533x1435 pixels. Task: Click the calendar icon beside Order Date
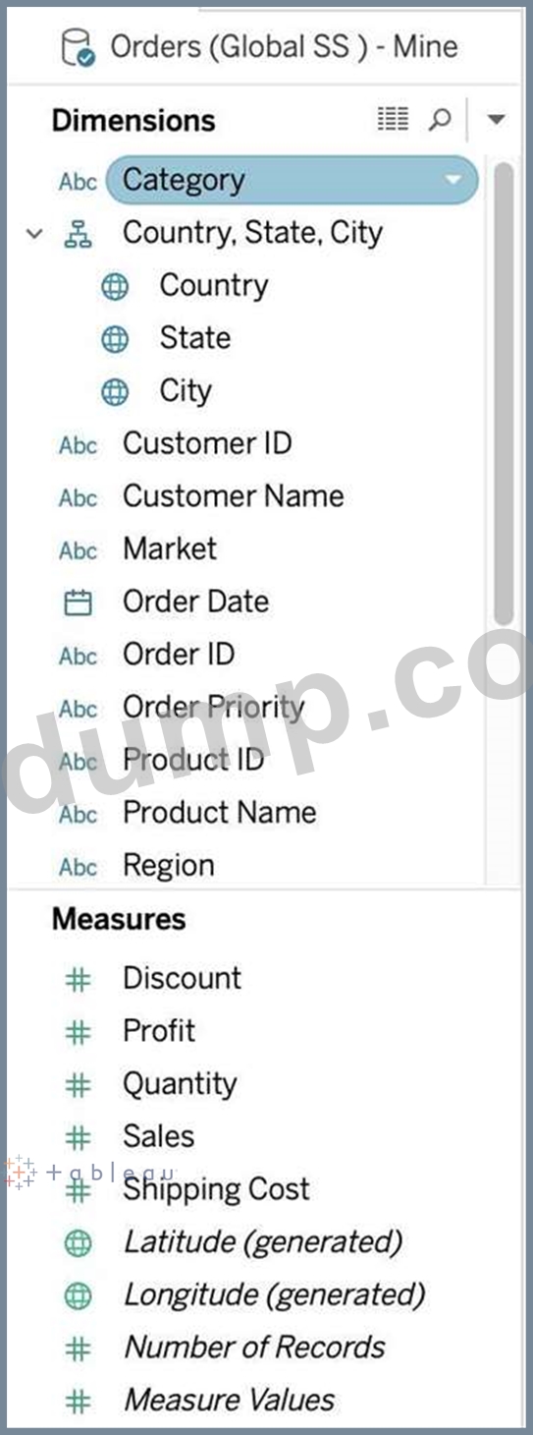[78, 603]
